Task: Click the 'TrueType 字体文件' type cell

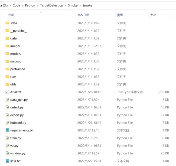Action: [130, 92]
